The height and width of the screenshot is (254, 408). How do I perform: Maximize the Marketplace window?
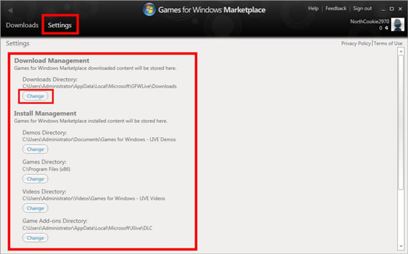click(392, 9)
